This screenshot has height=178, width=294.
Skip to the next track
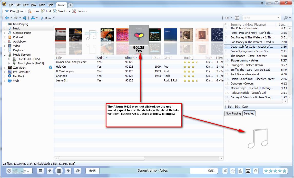(68, 171)
